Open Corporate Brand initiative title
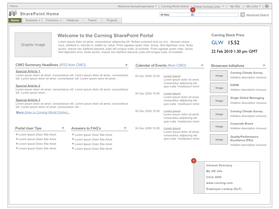Viewport: 279px width, 209px height. click(x=242, y=124)
